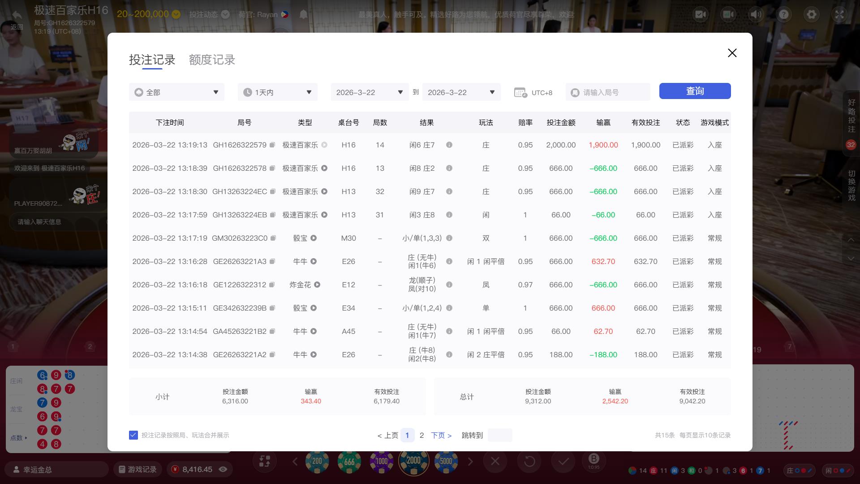The image size is (860, 484).
Task: Open the help question mark icon
Action: [783, 14]
